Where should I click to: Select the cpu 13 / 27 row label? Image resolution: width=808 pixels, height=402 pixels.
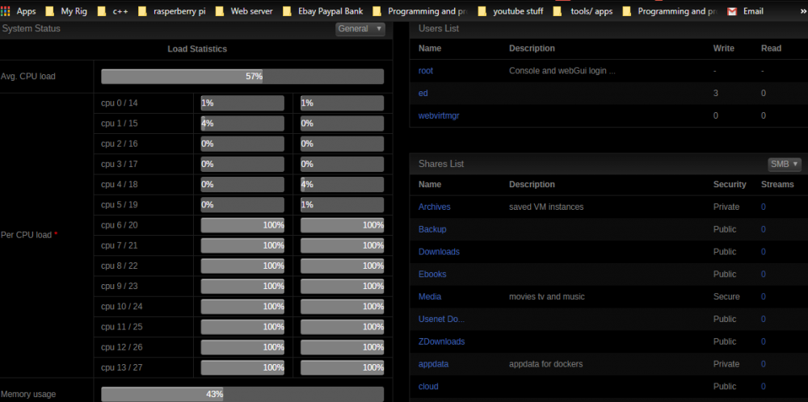122,367
